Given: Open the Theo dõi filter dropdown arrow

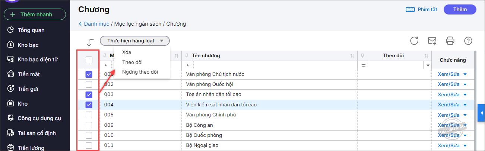Looking at the screenshot, I should pos(428,65).
